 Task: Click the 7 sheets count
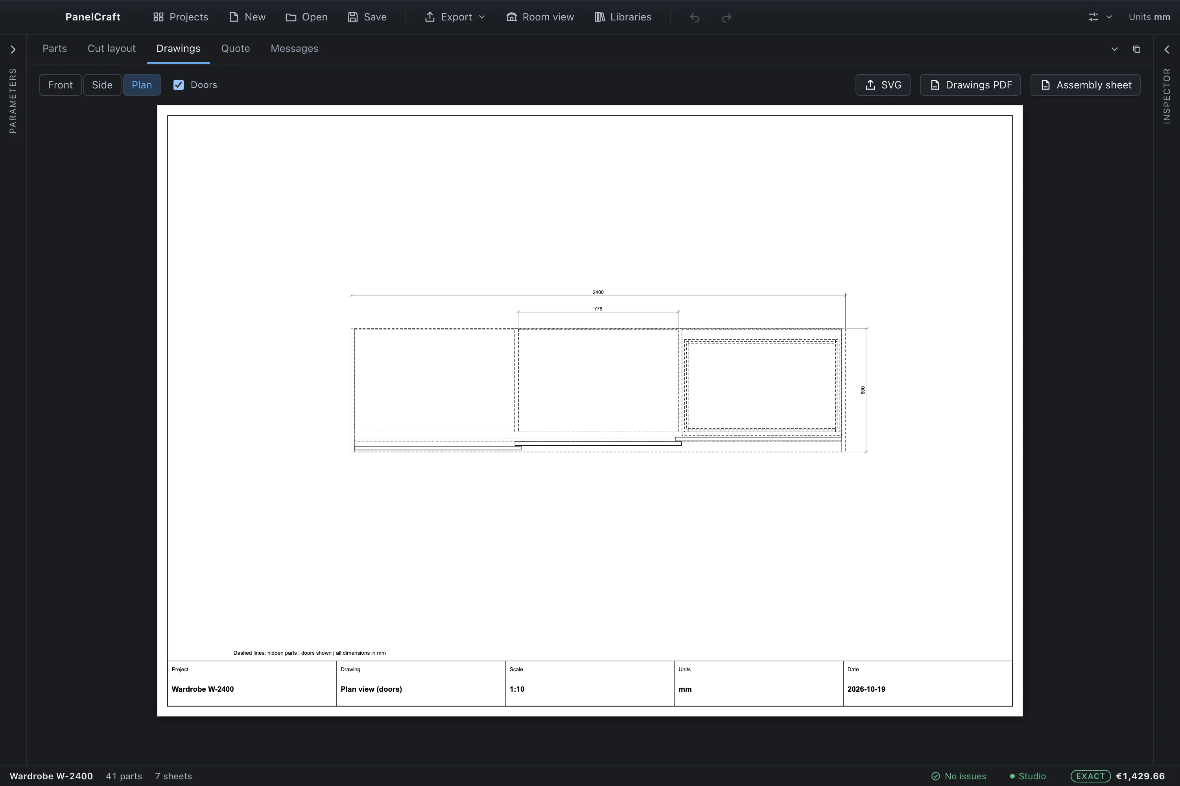(173, 776)
